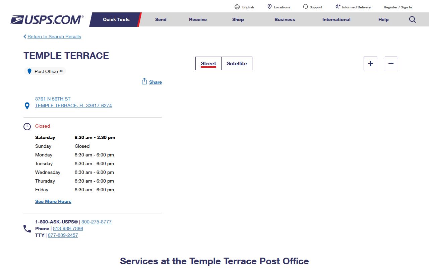Click the blue Post Office pin icon
The height and width of the screenshot is (268, 429).
point(29,71)
